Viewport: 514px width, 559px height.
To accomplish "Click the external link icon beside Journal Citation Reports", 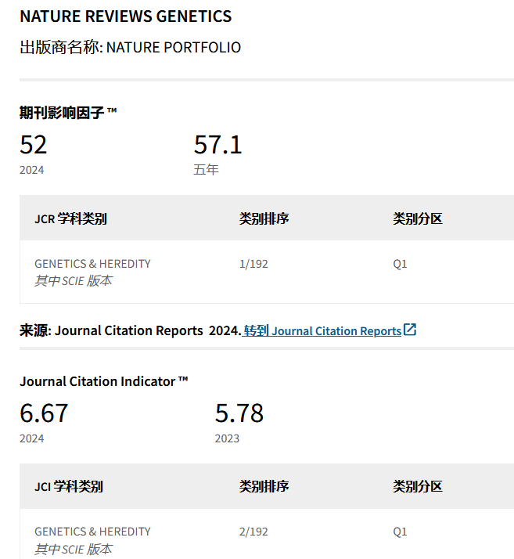I will click(410, 330).
